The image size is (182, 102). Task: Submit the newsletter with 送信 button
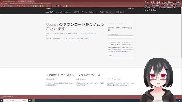(x=111, y=56)
